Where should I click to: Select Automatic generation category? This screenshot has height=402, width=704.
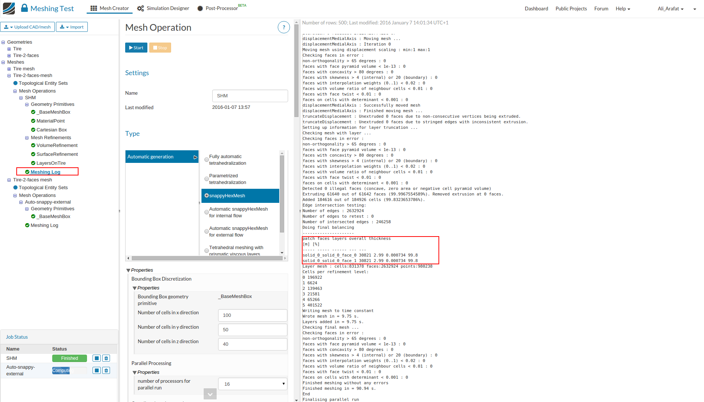point(162,157)
